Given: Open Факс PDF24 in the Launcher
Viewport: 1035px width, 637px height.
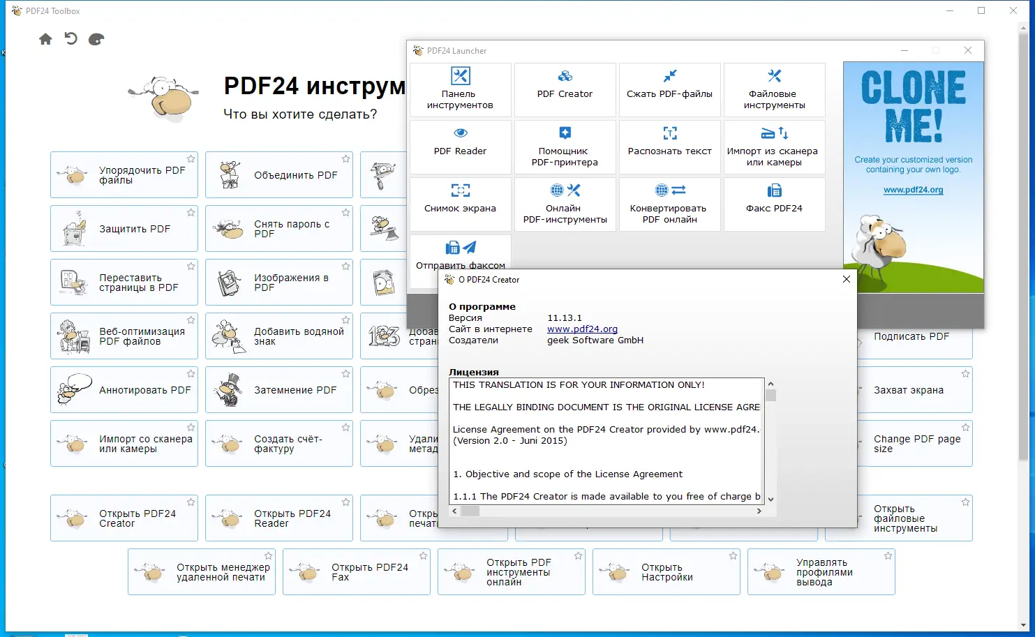Looking at the screenshot, I should 774,204.
